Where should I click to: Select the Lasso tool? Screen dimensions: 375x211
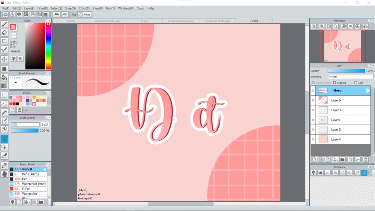pos(4,104)
